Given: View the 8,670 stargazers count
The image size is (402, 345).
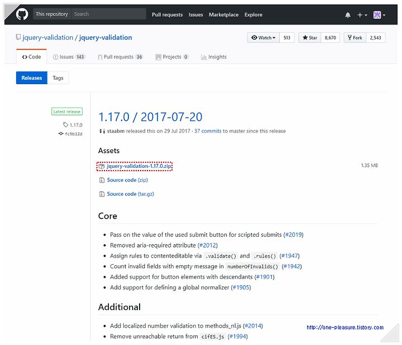Looking at the screenshot, I should tap(330, 38).
